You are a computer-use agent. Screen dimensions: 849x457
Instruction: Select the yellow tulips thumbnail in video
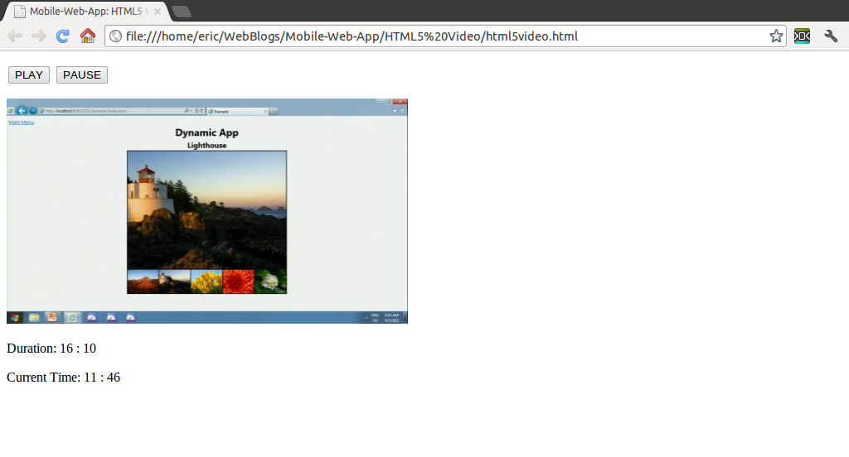pos(206,281)
